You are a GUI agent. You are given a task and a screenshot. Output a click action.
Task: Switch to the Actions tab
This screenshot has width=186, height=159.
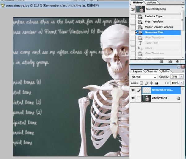pyautogui.click(x=152, y=2)
